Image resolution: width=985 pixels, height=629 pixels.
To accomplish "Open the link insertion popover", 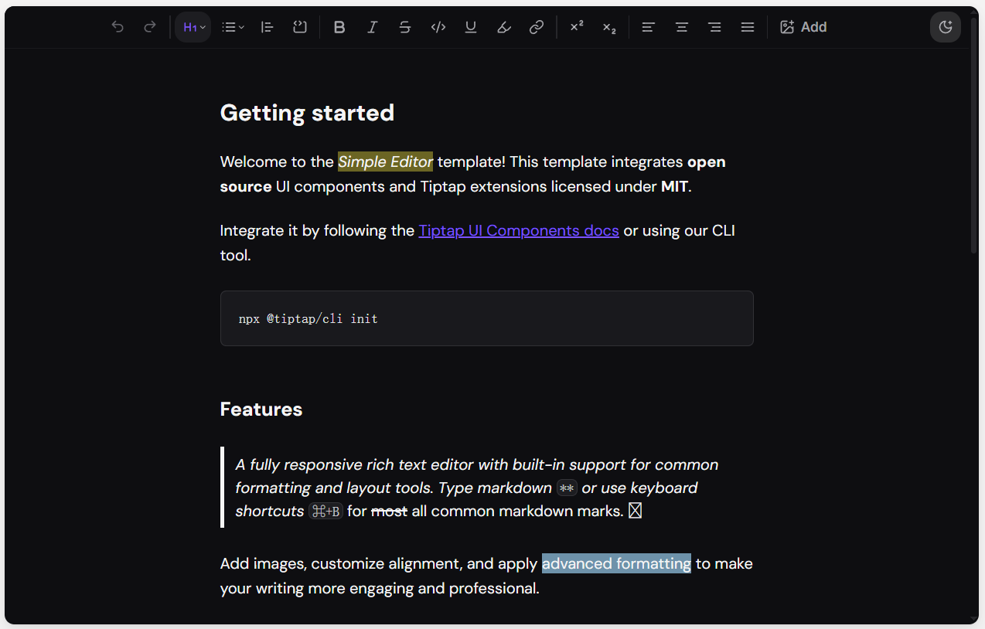I will pyautogui.click(x=537, y=27).
